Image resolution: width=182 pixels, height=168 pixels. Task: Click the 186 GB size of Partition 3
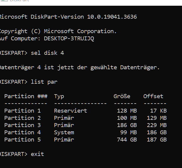click(127, 125)
